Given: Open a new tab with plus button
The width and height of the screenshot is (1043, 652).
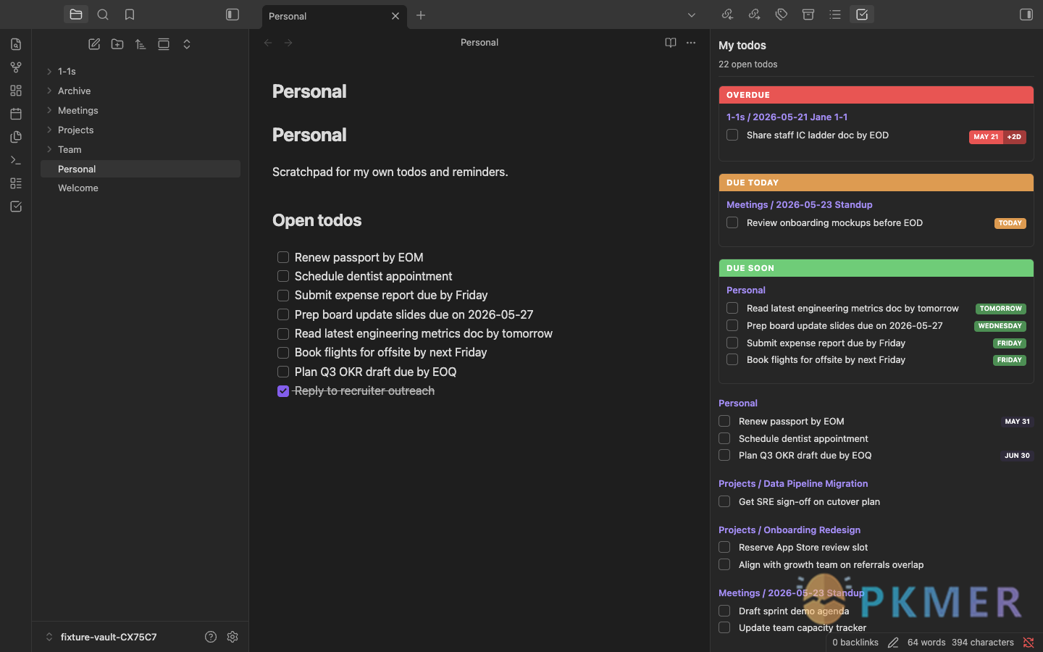Looking at the screenshot, I should [421, 15].
